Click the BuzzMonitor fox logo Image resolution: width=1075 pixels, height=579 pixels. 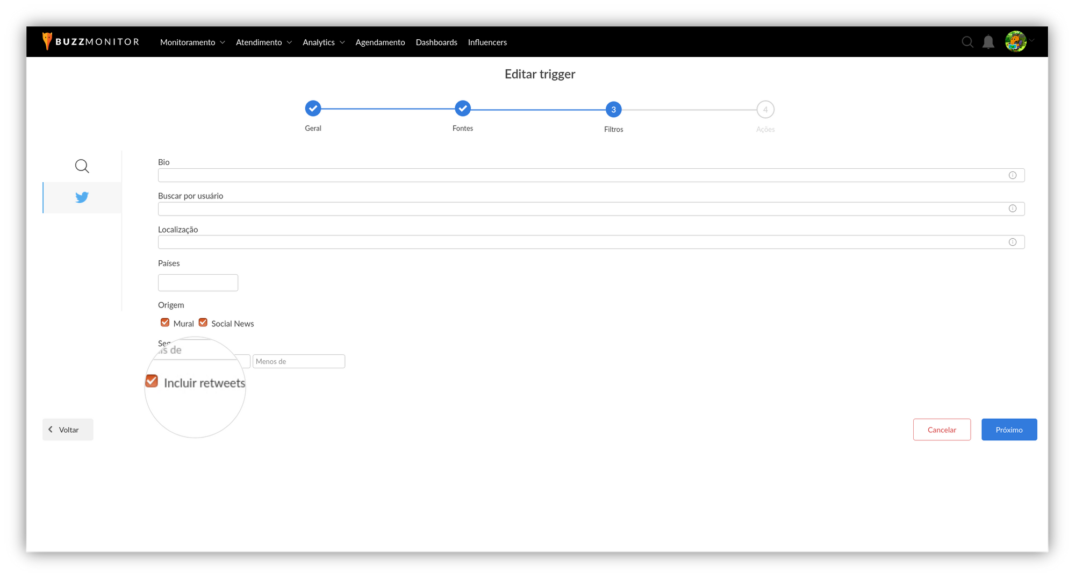coord(47,41)
